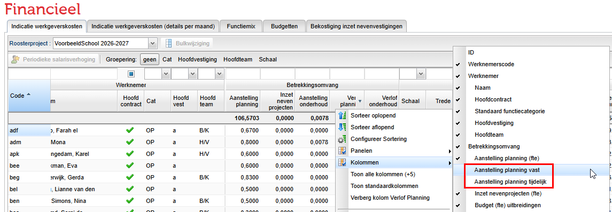Click the Panelen menu icon

342,151
